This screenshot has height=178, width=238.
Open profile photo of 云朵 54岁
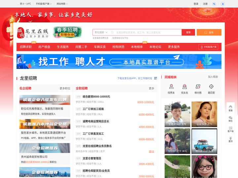pyautogui.click(x=204, y=114)
